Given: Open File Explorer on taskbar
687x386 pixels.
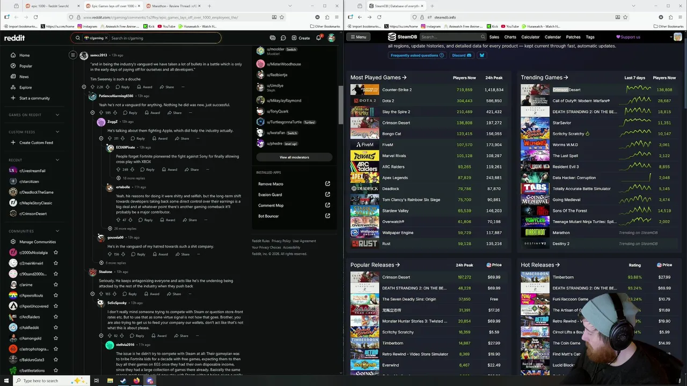Looking at the screenshot, I should click(x=110, y=381).
